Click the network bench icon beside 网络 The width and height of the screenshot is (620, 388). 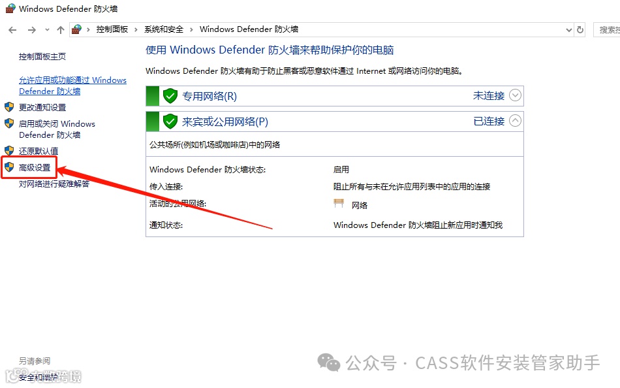tap(339, 204)
